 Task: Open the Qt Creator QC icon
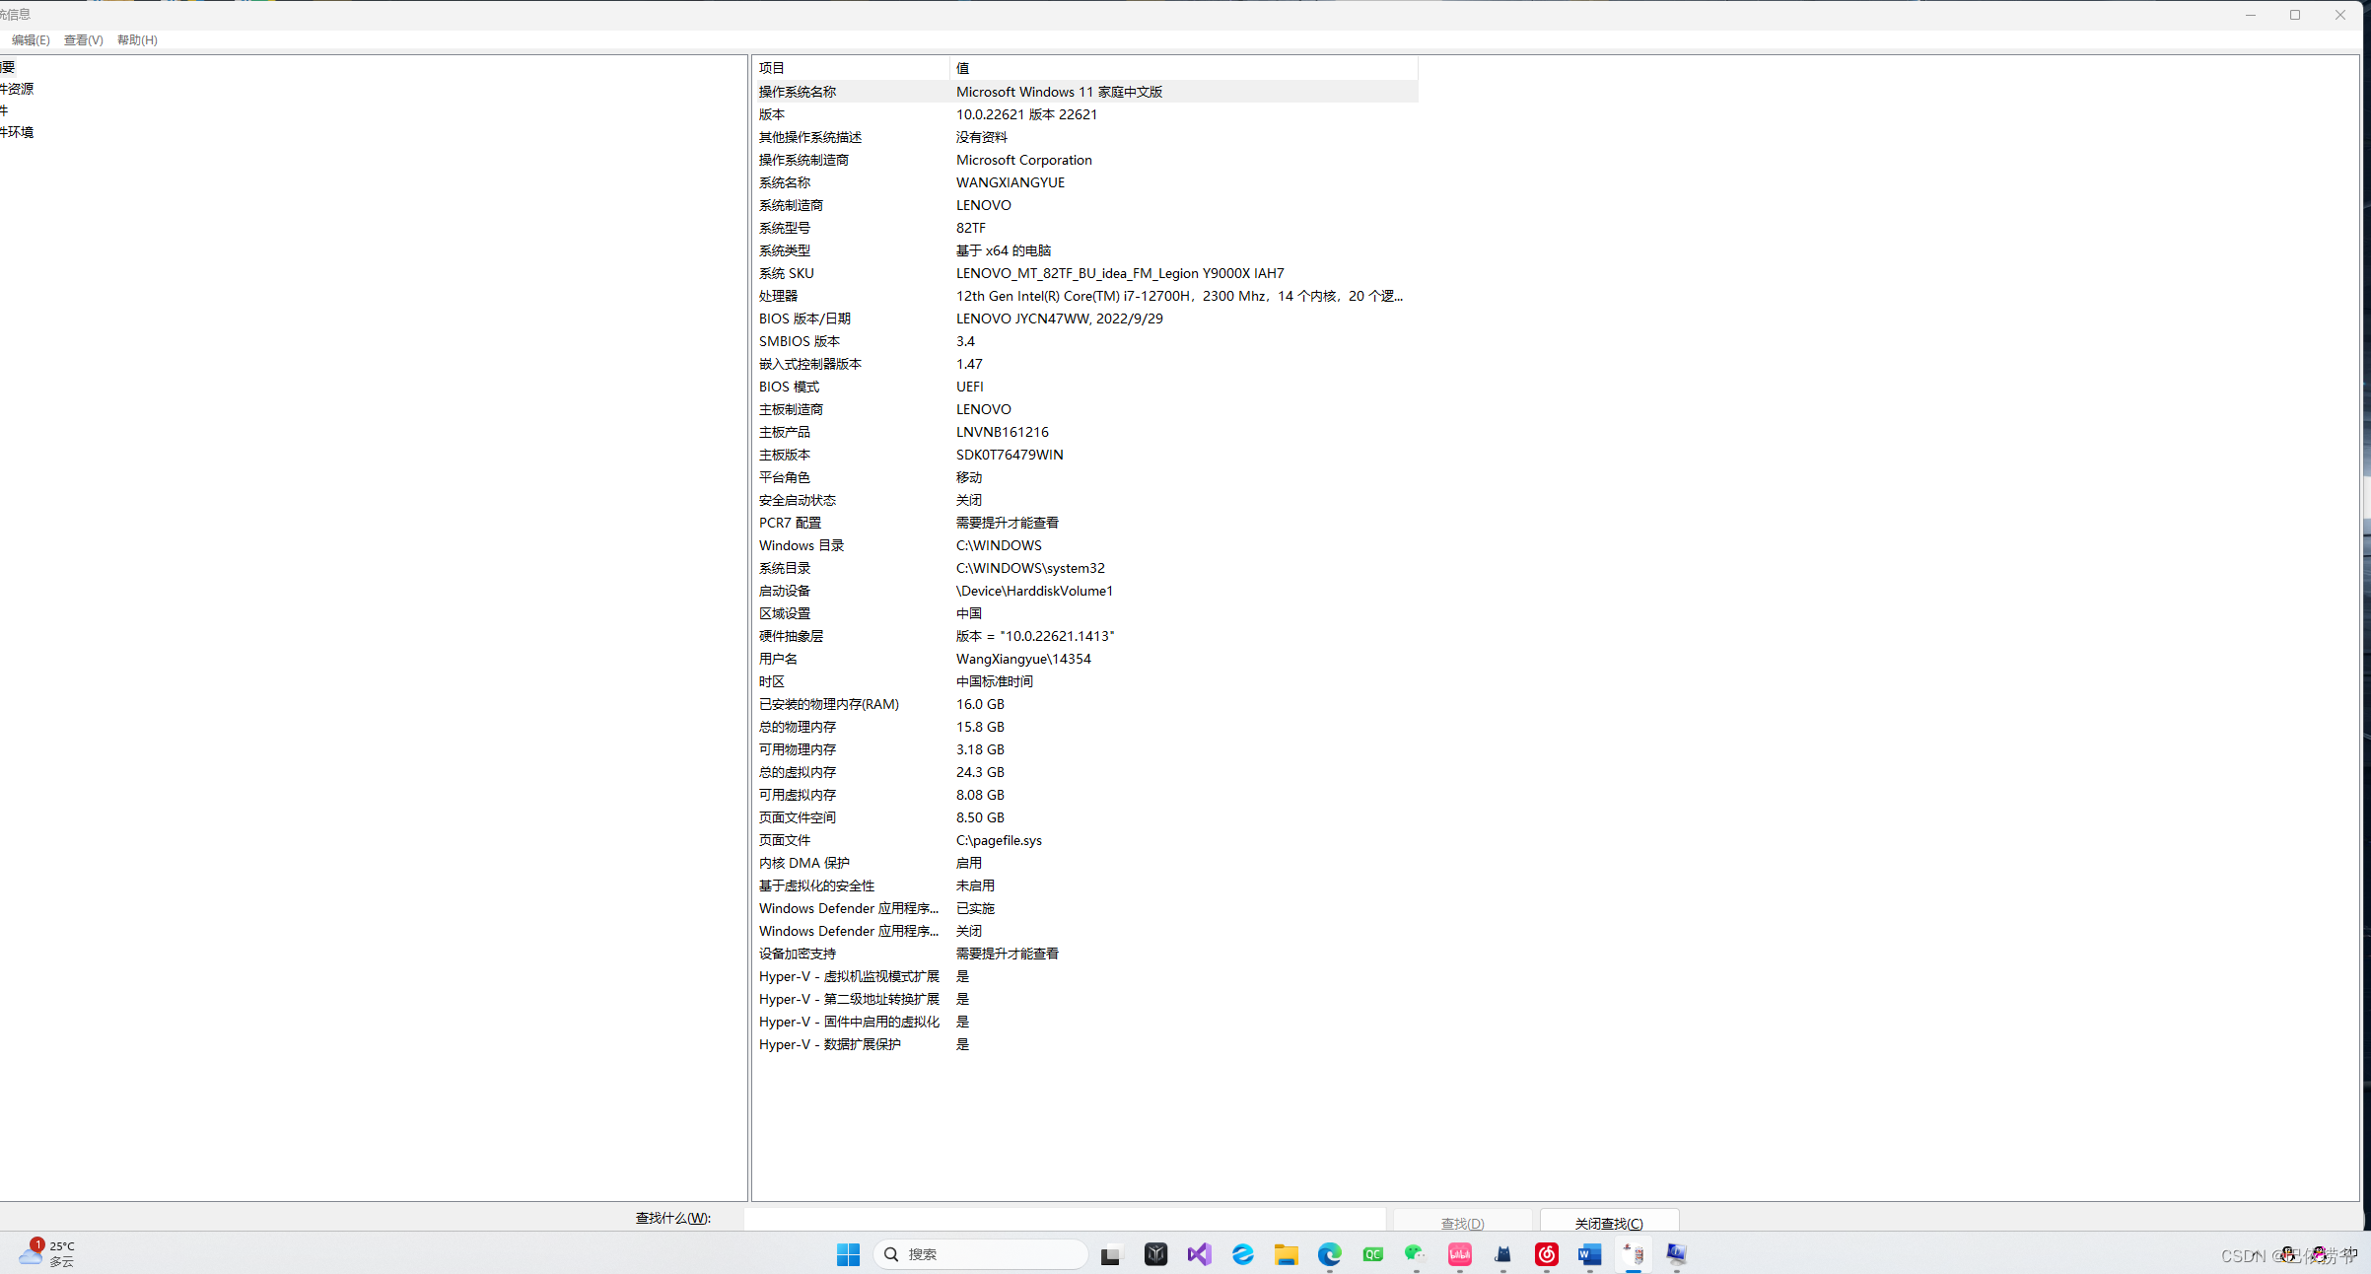click(x=1372, y=1254)
